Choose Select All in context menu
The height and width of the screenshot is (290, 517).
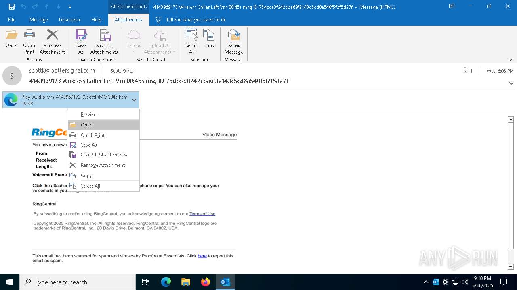pyautogui.click(x=103, y=186)
